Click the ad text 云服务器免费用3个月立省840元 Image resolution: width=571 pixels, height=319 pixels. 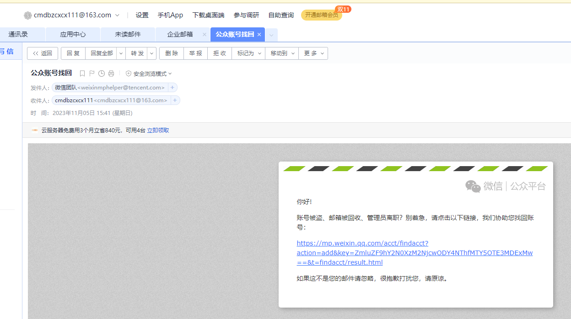click(81, 131)
